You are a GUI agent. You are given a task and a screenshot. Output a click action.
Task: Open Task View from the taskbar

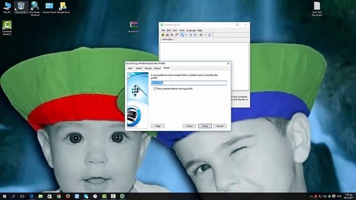click(22, 196)
